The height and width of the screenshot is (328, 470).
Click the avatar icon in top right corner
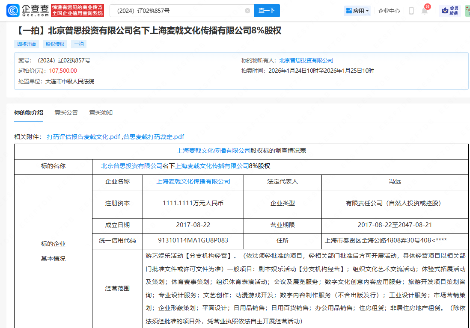pos(467,10)
